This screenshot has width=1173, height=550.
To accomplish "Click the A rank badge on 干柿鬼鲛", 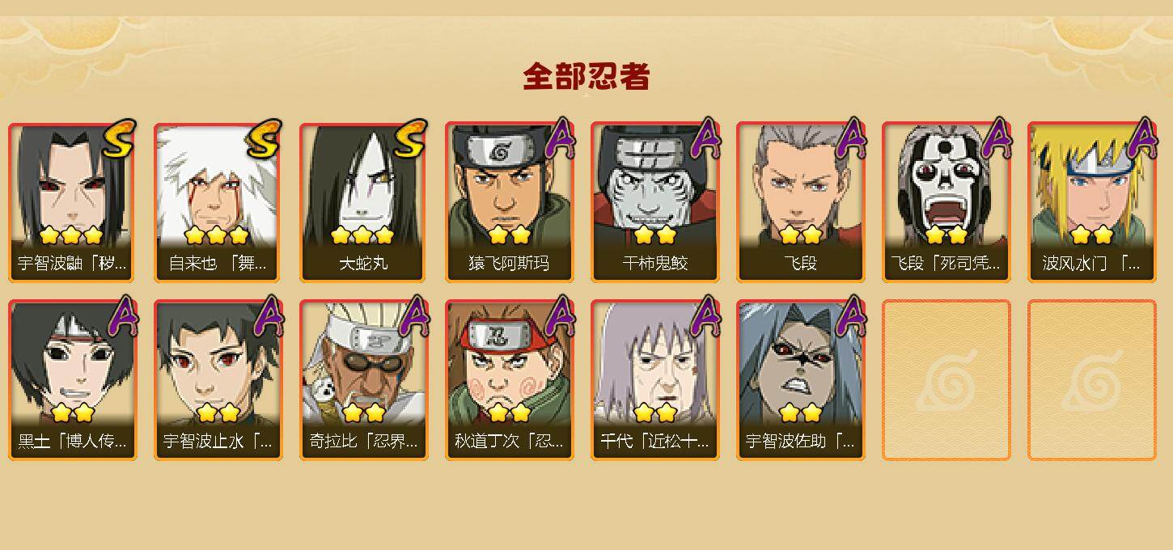I will pyautogui.click(x=705, y=138).
